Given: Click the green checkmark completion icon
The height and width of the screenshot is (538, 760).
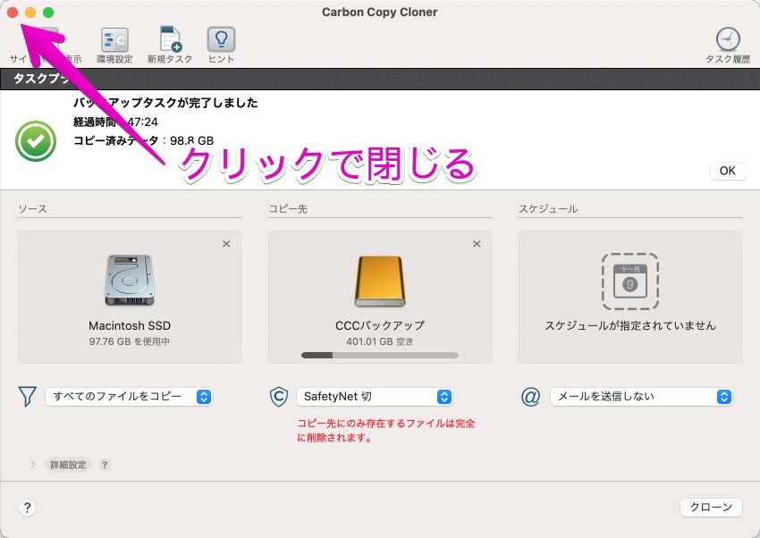Looking at the screenshot, I should tap(36, 141).
